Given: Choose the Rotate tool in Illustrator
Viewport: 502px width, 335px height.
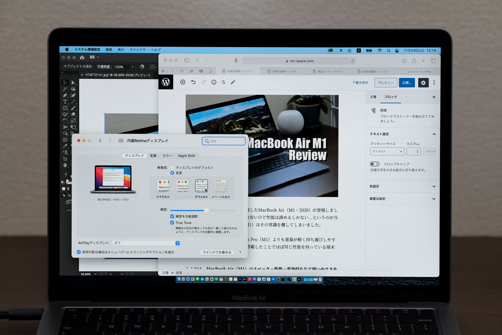Looking at the screenshot, I should (x=65, y=120).
